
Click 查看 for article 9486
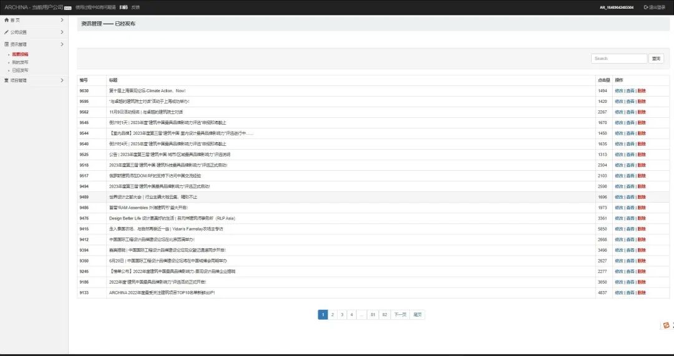click(630, 208)
